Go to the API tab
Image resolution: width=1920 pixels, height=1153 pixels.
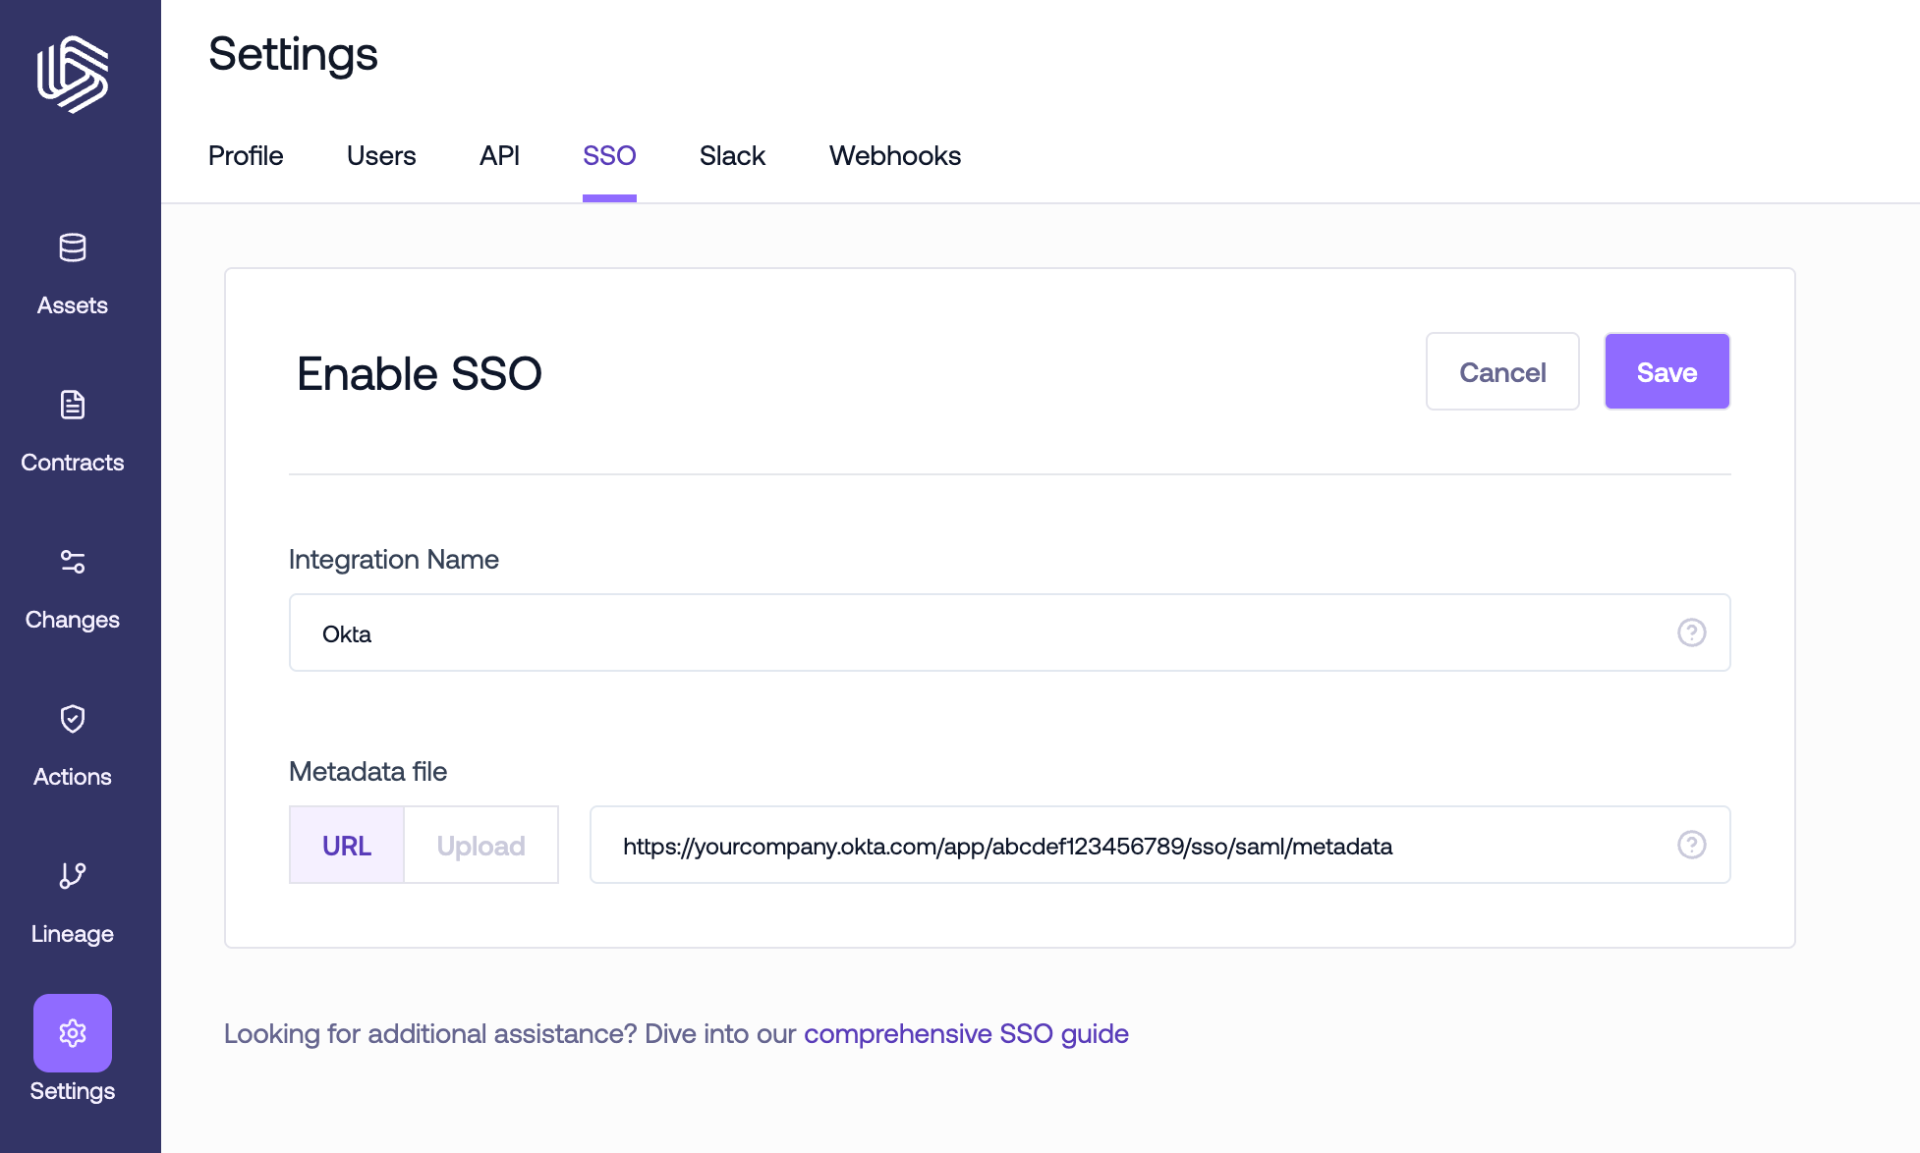(x=499, y=156)
